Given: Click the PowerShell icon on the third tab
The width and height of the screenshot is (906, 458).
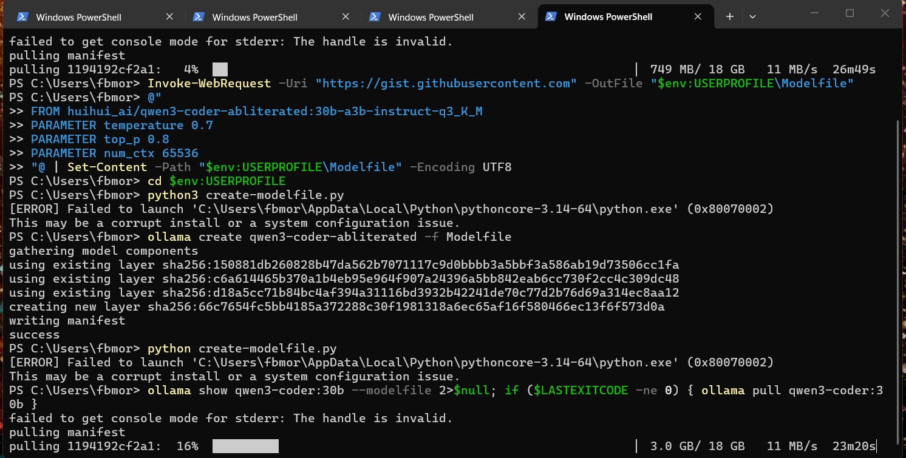Looking at the screenshot, I should click(375, 17).
